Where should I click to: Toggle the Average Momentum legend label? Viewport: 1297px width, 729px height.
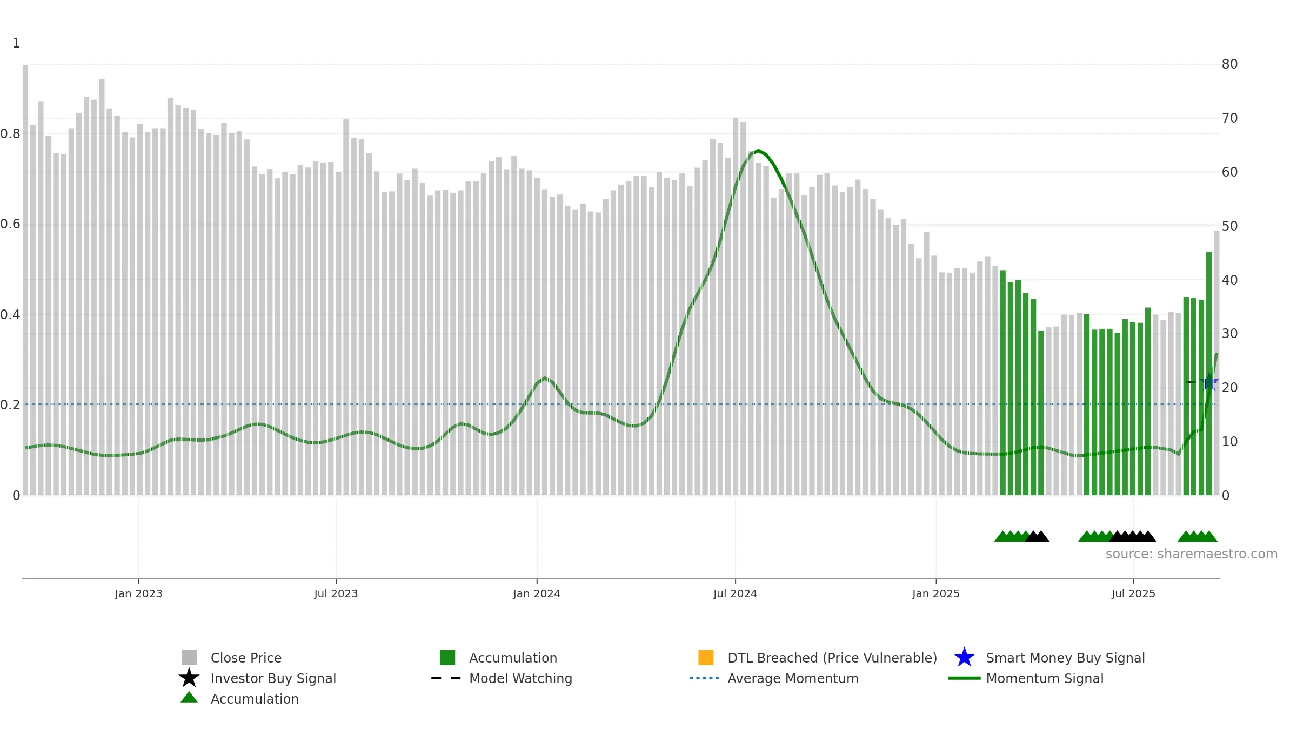[x=792, y=678]
